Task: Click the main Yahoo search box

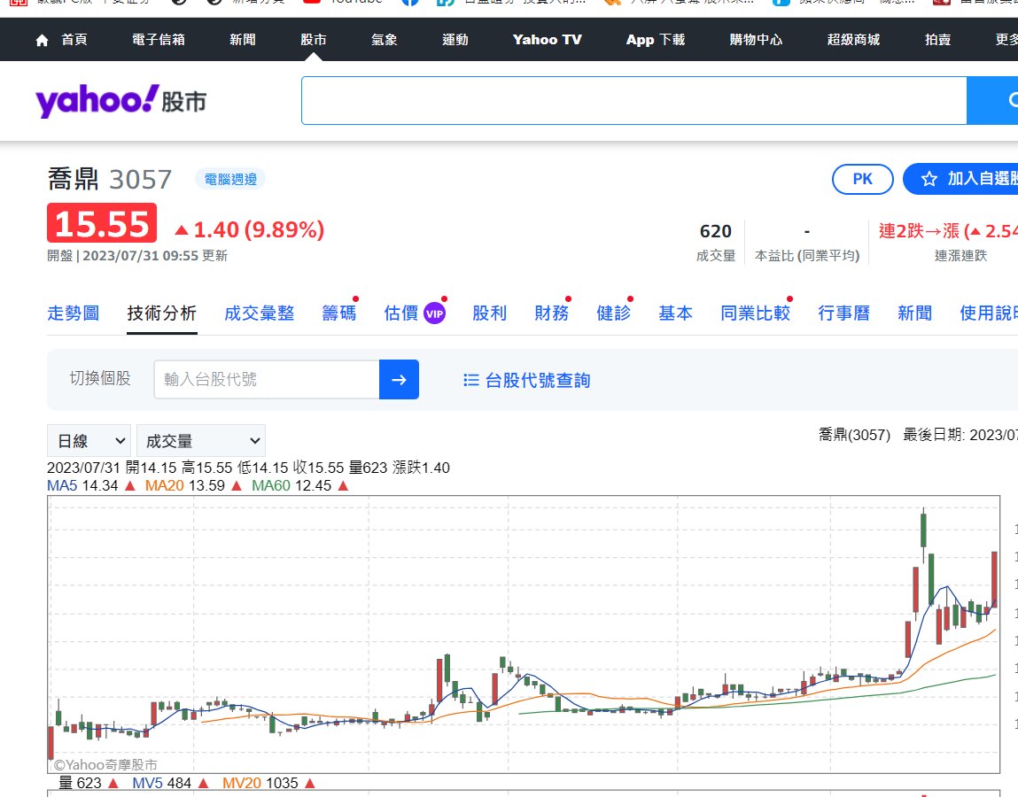Action: coord(633,101)
